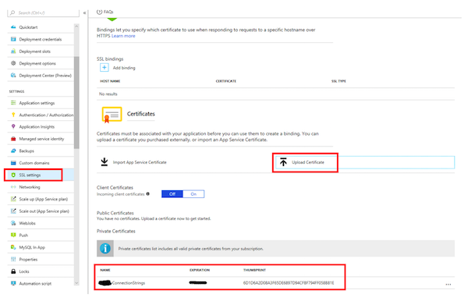Click the sidebar Search input field
468x301 pixels.
point(43,12)
